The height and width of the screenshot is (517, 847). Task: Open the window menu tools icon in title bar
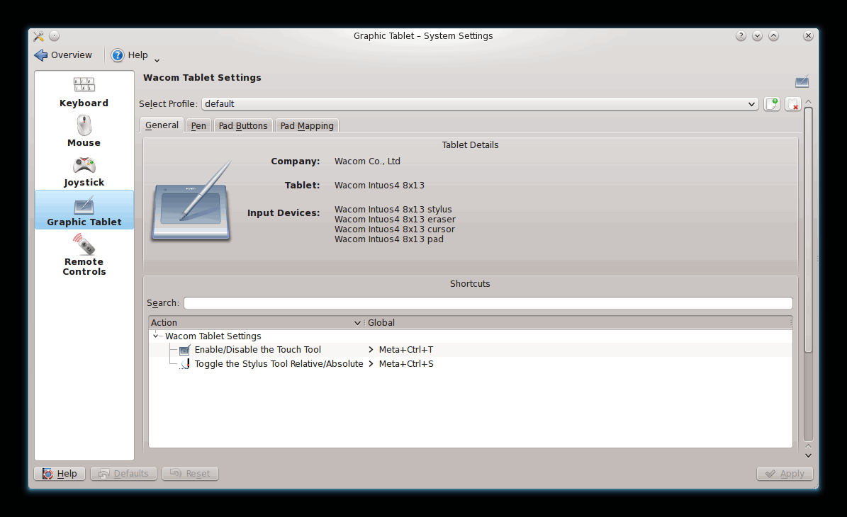click(x=38, y=36)
